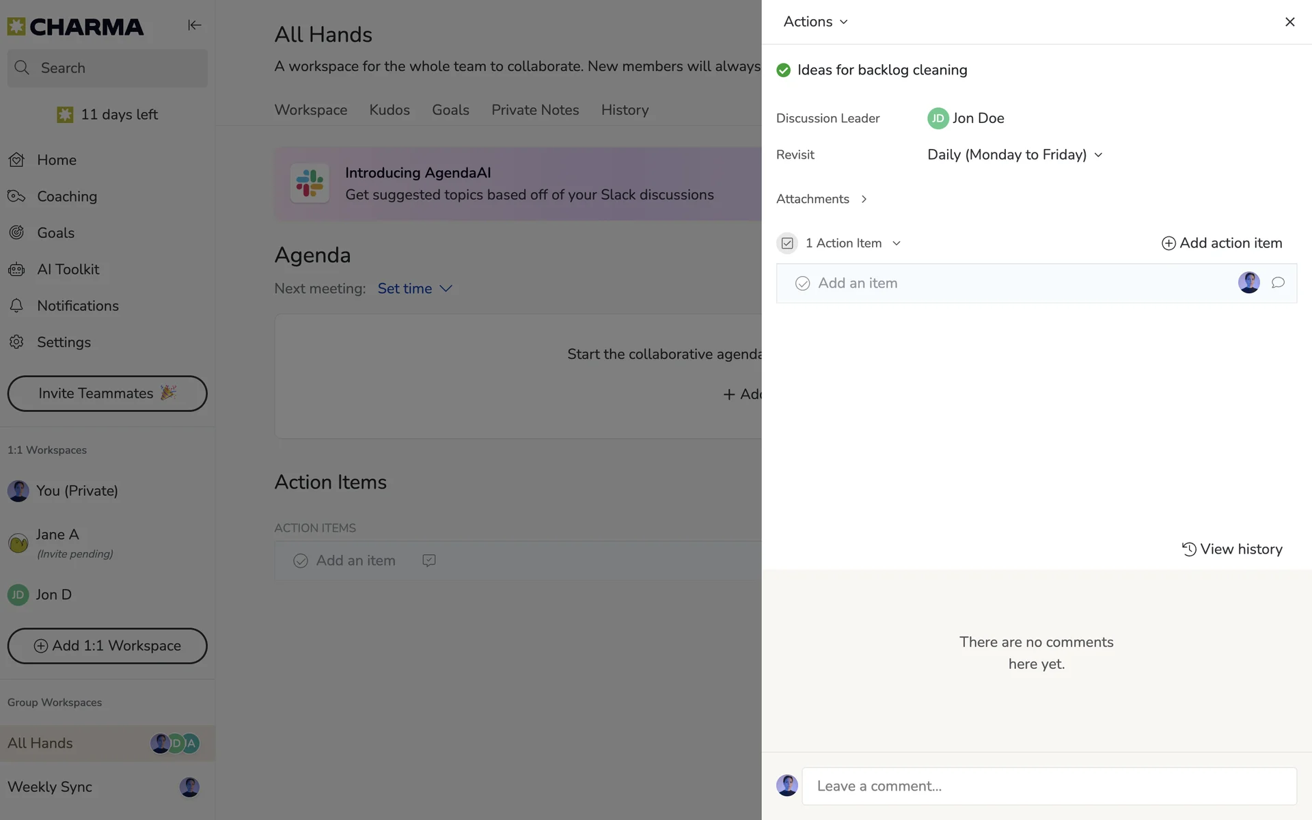Click the assignee avatar on the action item row
1312x820 pixels.
[1248, 283]
